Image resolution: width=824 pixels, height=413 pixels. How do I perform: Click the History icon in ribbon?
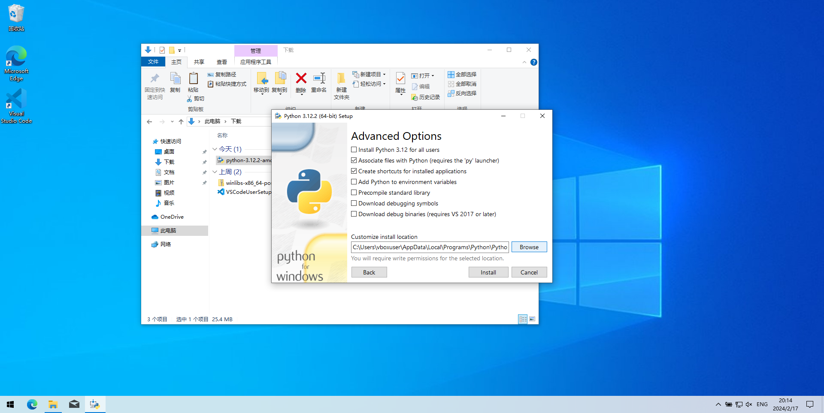[x=415, y=97]
